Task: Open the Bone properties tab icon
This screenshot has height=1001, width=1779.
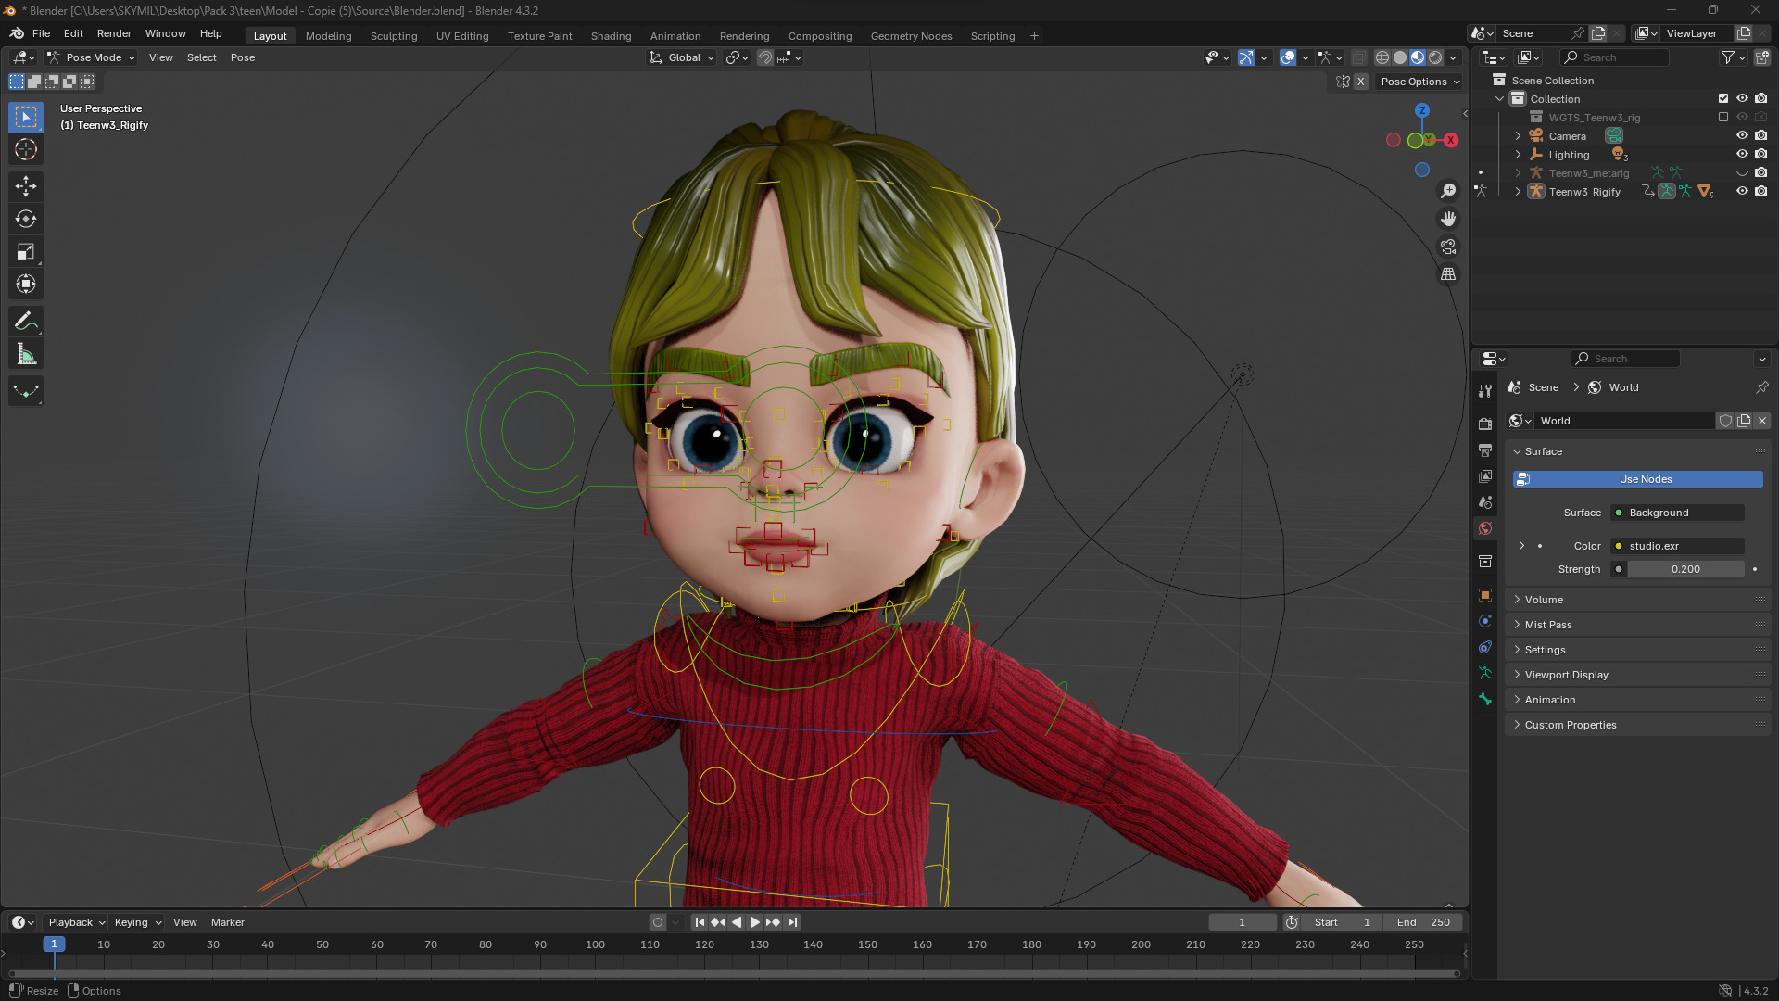Action: pos(1485,700)
